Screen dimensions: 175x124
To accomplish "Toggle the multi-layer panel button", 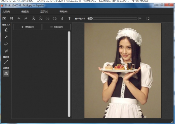I will [6, 74].
